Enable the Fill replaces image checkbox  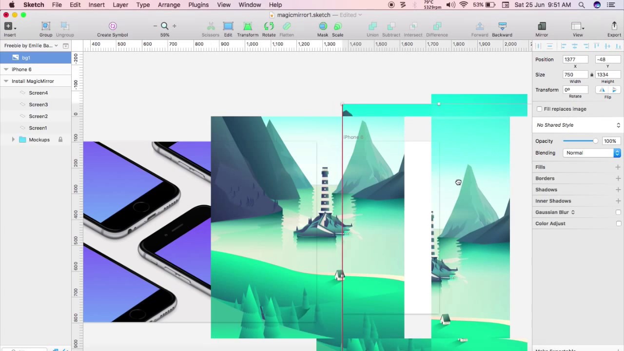click(x=539, y=109)
